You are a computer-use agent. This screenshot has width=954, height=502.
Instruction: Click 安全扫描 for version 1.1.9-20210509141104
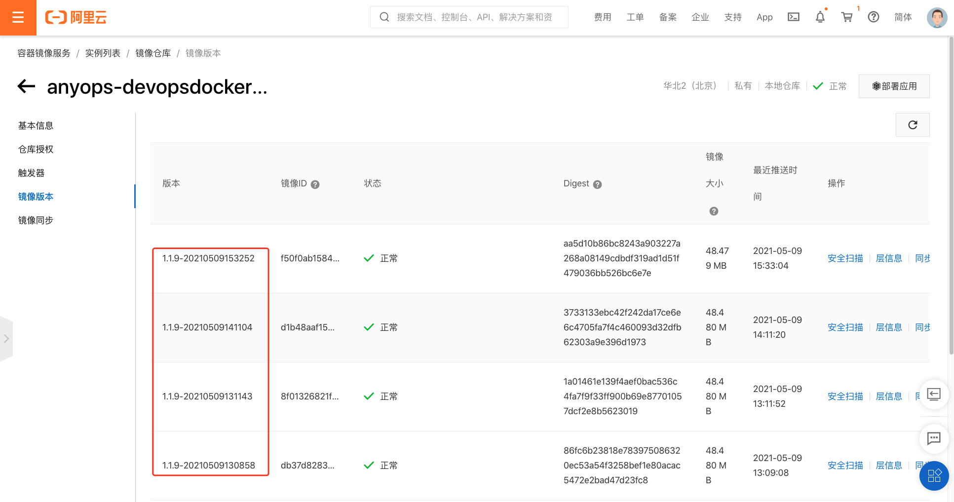point(845,327)
